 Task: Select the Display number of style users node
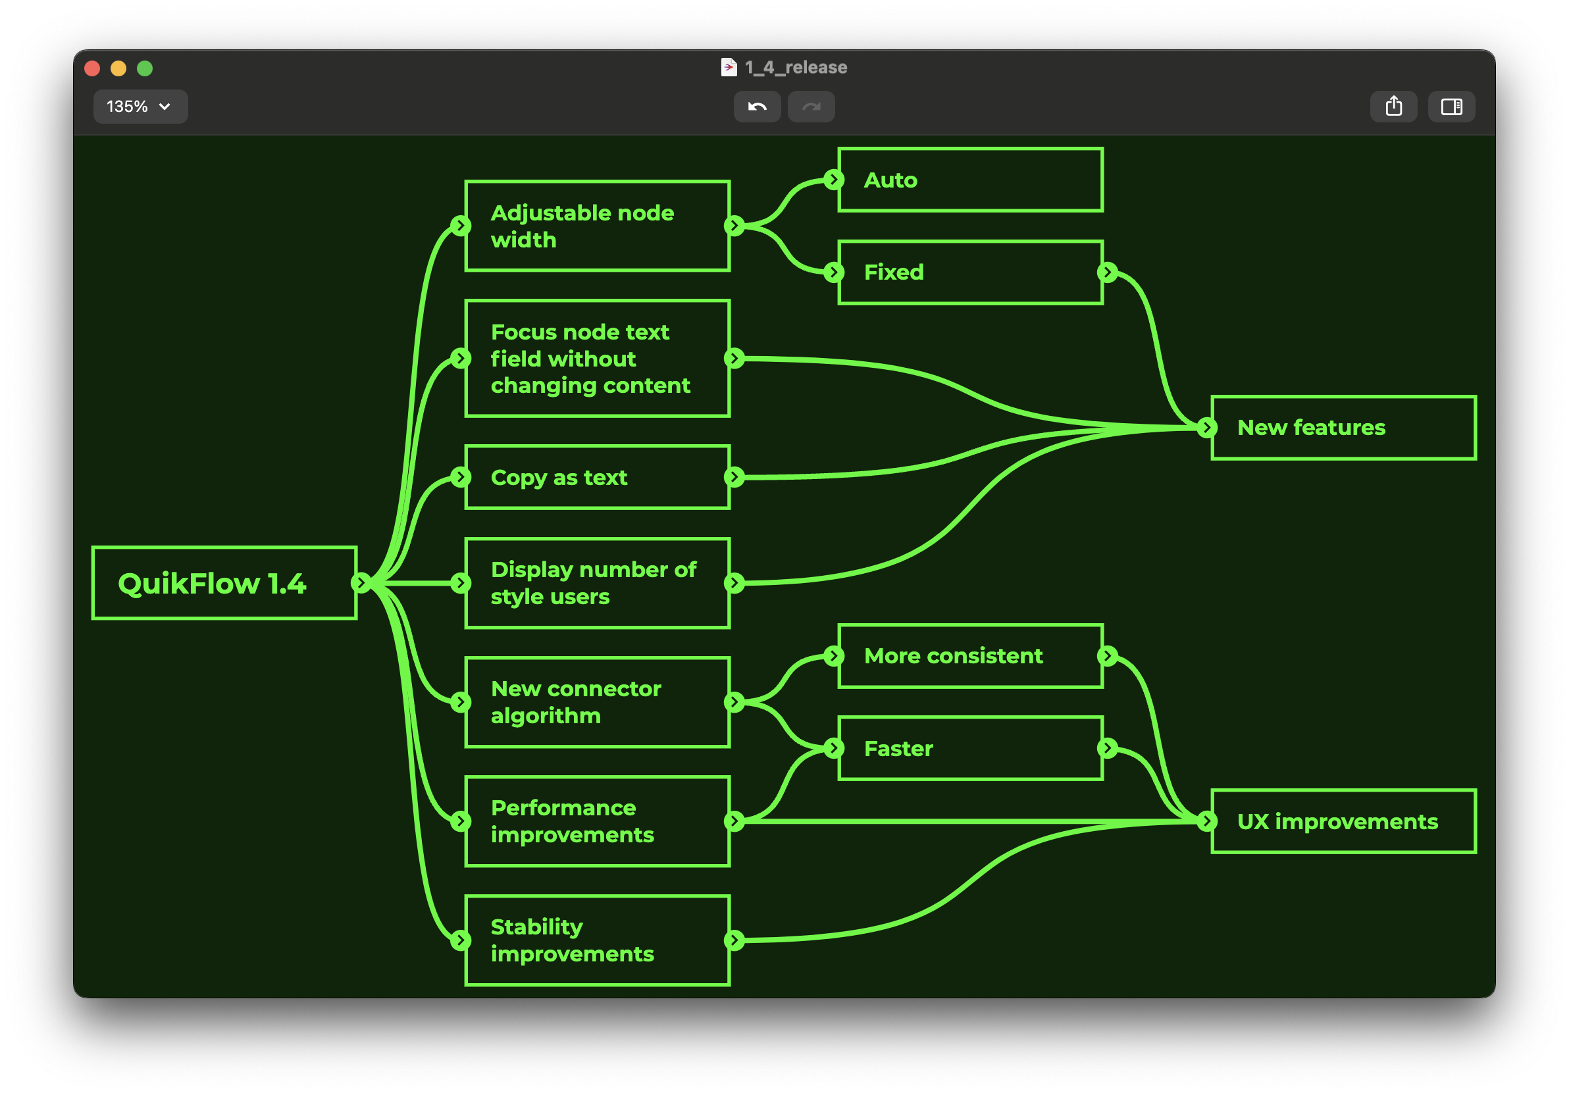pyautogui.click(x=597, y=583)
